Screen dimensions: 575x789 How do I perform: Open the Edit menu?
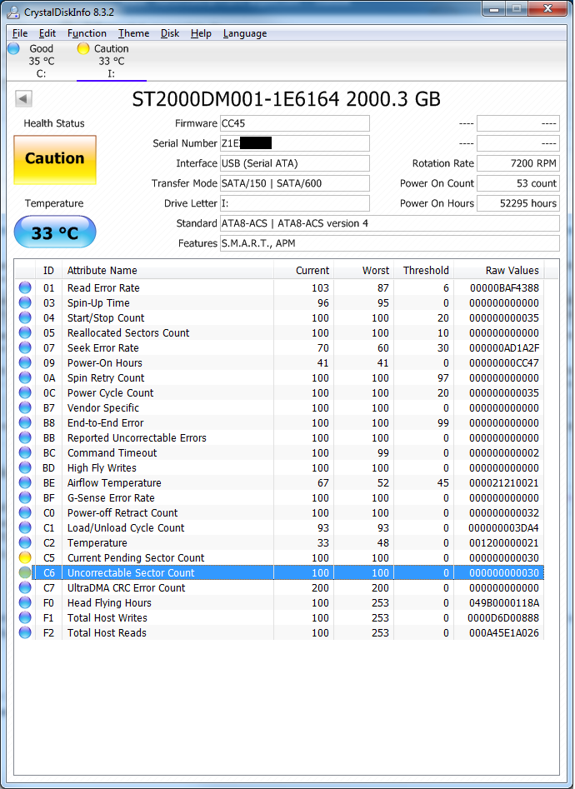pyautogui.click(x=47, y=33)
